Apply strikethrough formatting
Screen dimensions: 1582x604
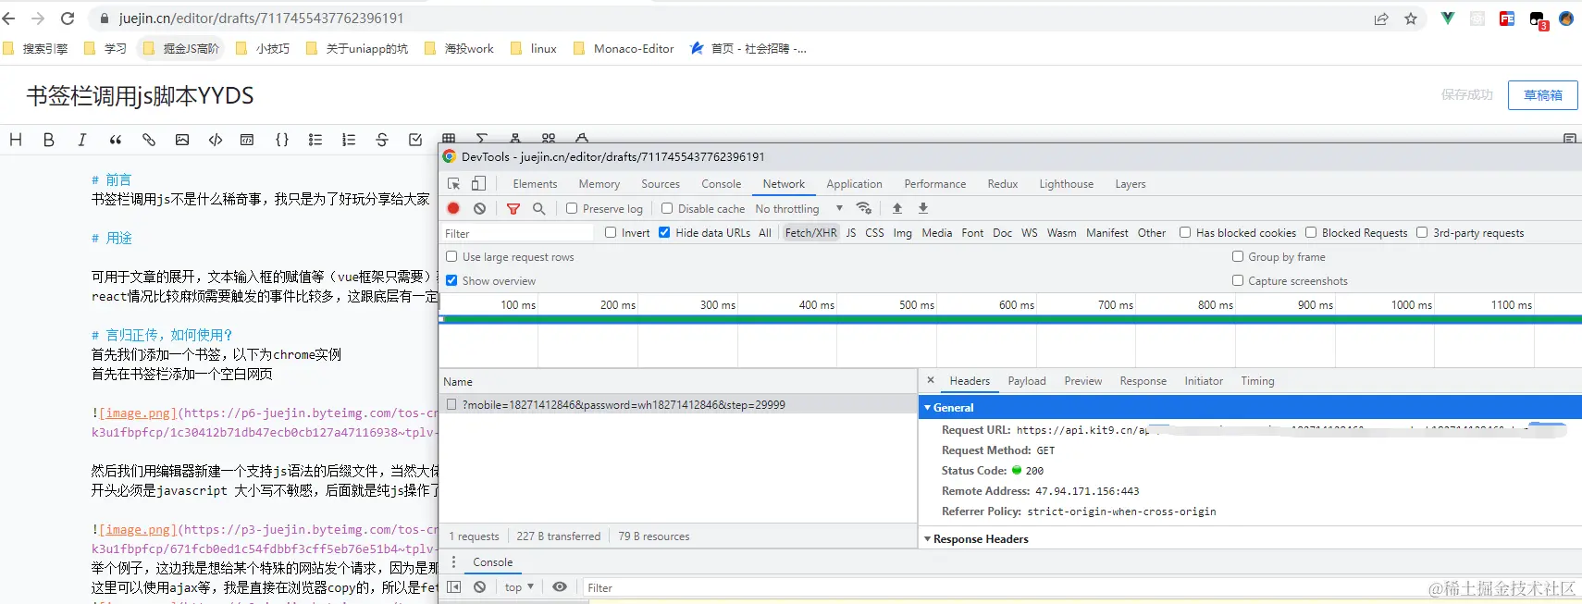[x=382, y=140]
